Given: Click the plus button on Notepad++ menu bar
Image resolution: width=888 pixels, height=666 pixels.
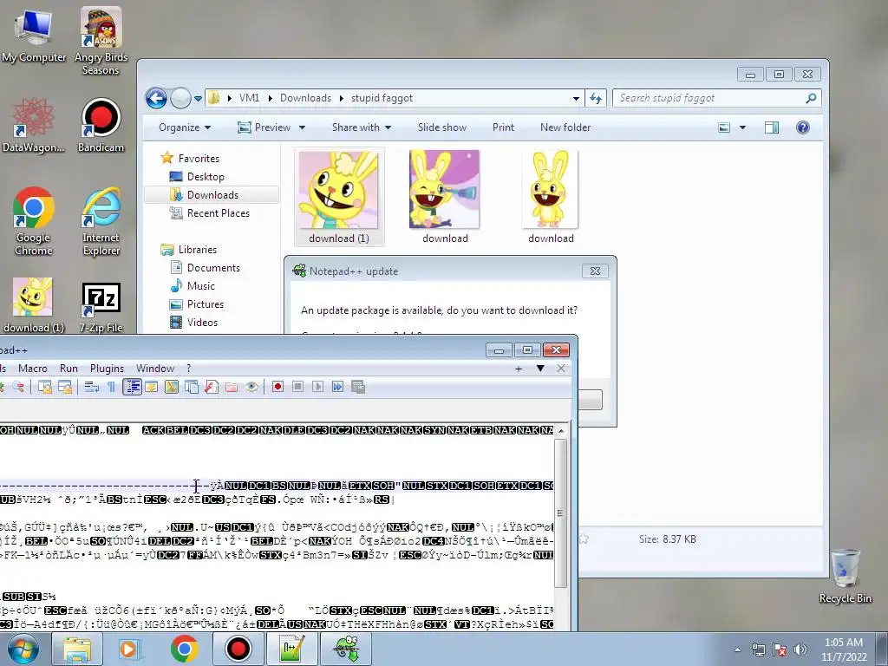Looking at the screenshot, I should coord(519,369).
